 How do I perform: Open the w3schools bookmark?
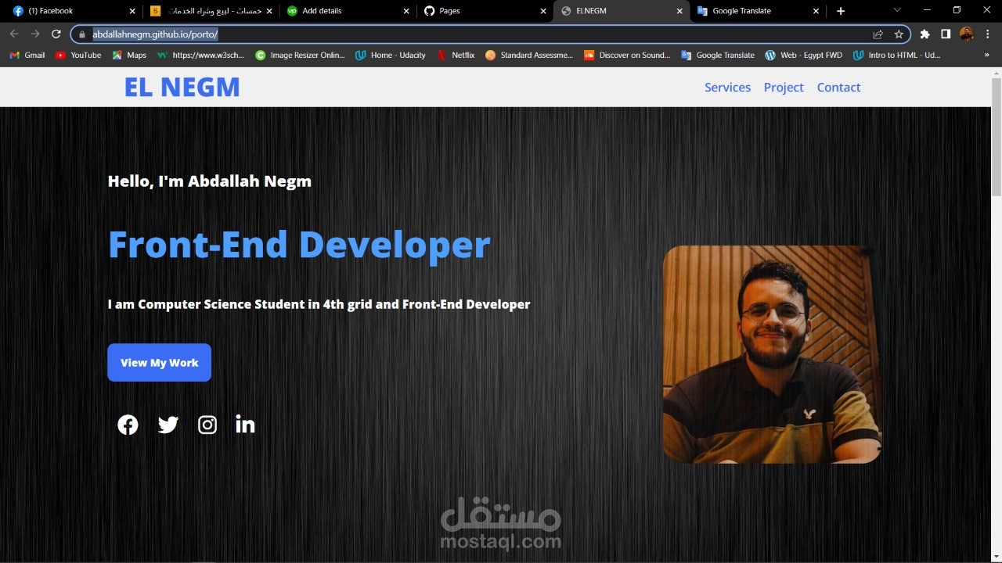(x=200, y=56)
